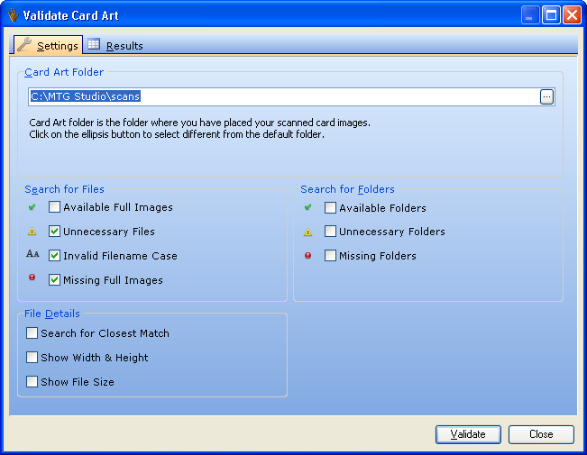Click the 'Search for Files' group label
Viewport: 587px width, 455px height.
pos(64,189)
